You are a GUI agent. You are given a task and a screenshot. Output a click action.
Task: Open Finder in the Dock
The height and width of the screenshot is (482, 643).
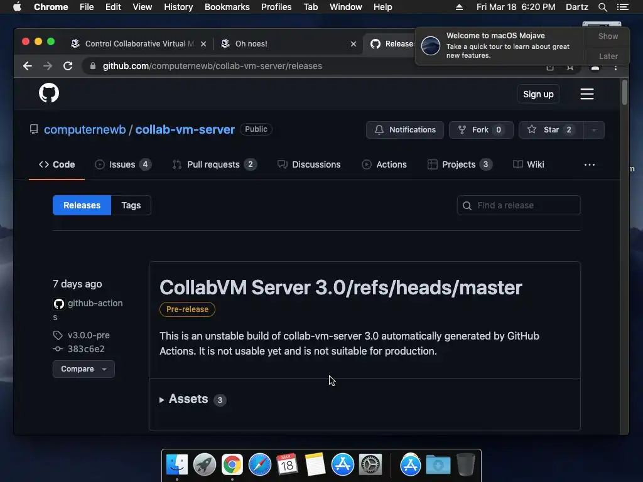coord(177,464)
